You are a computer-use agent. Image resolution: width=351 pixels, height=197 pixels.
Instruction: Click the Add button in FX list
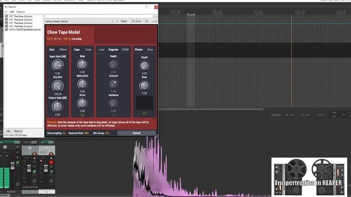8,131
